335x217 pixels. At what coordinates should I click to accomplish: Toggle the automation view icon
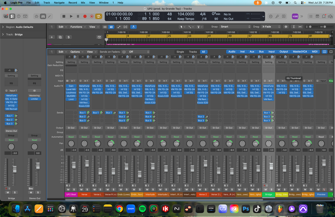click(x=119, y=27)
